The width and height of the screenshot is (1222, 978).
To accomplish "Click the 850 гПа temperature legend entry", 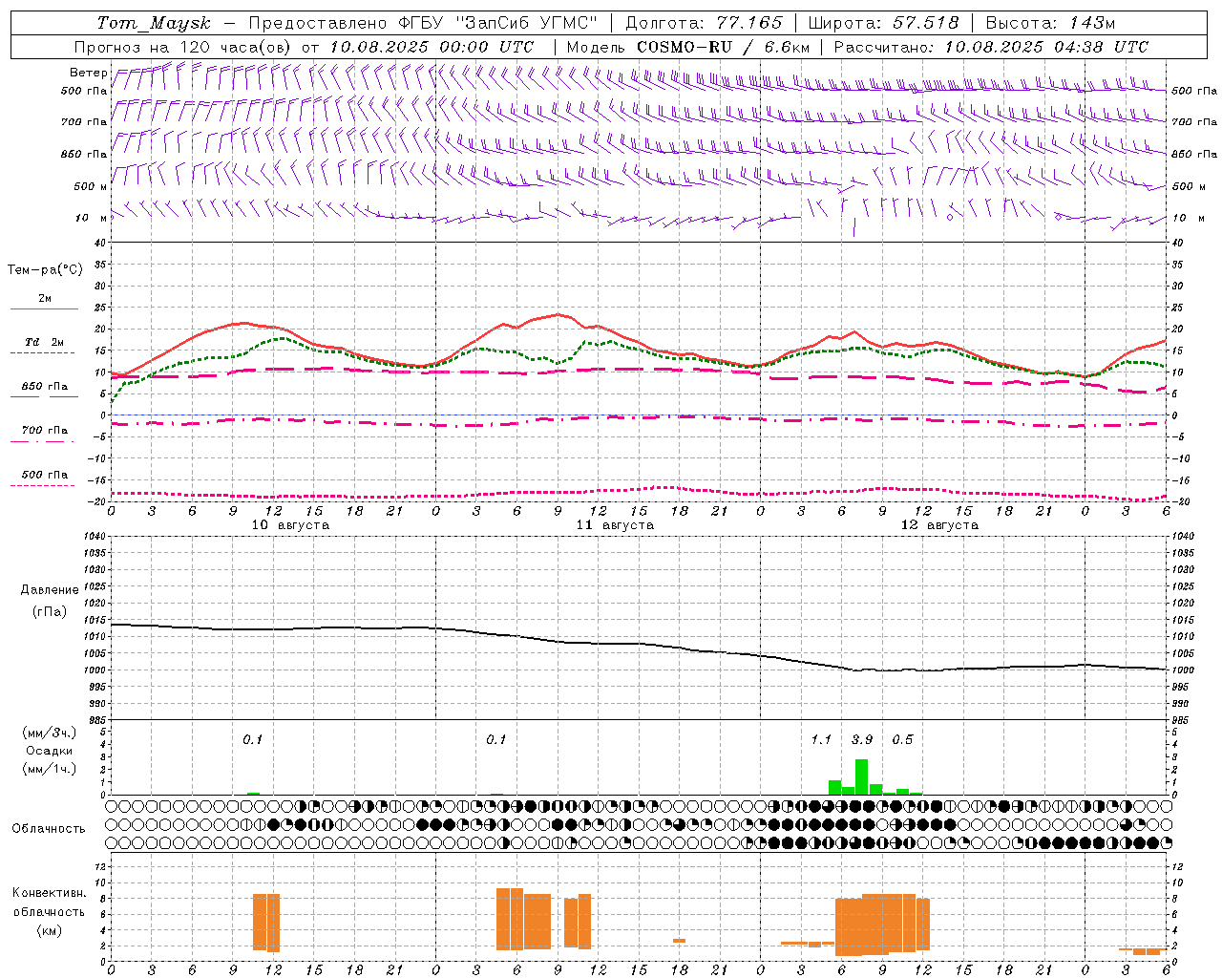I will [x=44, y=387].
